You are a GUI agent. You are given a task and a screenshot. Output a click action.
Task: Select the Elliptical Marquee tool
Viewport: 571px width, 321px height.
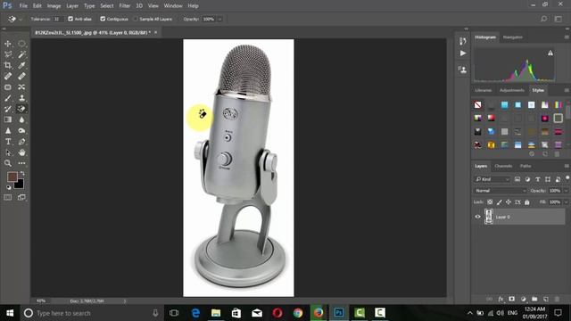click(21, 44)
